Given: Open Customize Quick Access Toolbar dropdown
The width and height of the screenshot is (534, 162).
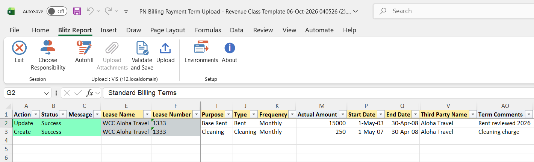Looking at the screenshot, I should pyautogui.click(x=126, y=11).
